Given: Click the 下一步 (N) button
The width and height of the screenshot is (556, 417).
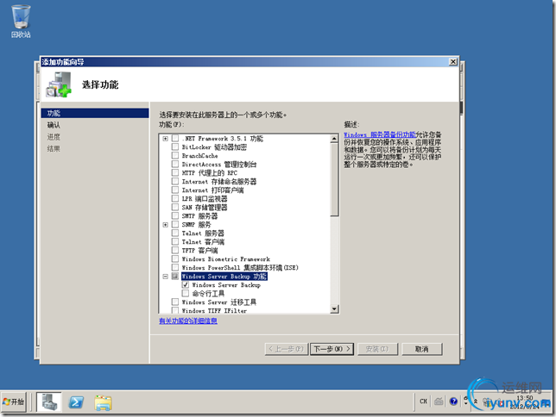Looking at the screenshot, I should tap(332, 349).
